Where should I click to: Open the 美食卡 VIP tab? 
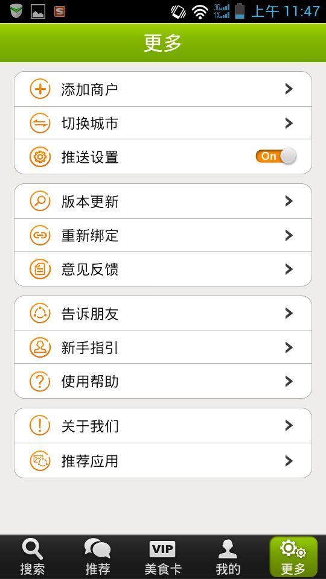(x=162, y=557)
